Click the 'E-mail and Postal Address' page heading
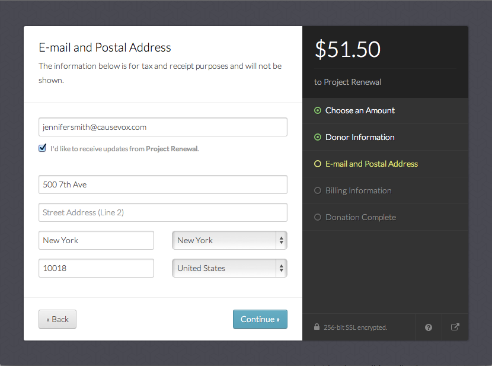 pos(105,47)
